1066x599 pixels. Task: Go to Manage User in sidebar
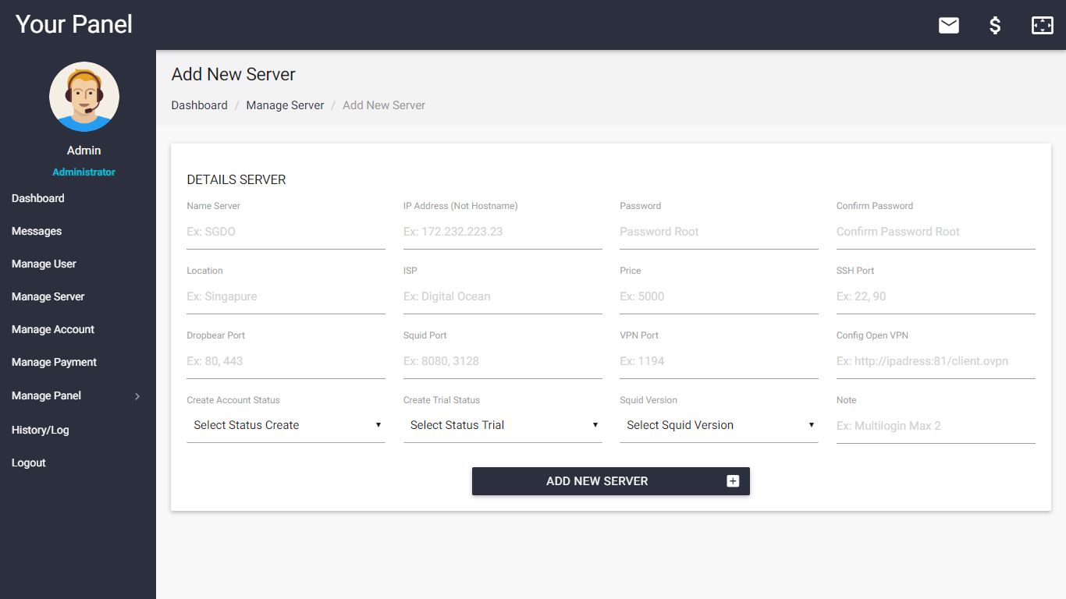[x=44, y=264]
